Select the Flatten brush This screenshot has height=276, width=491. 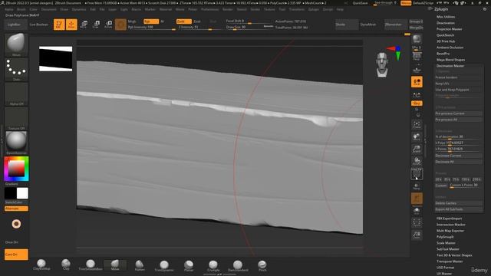[140, 265]
